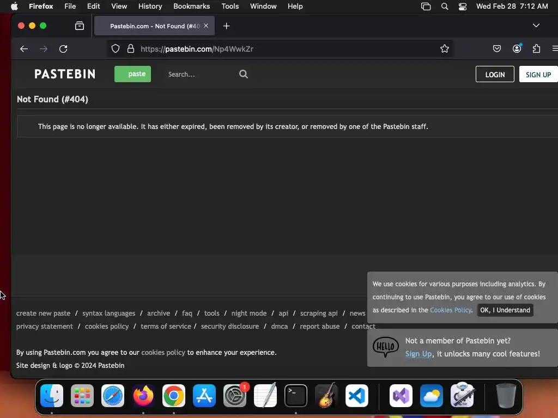Screen dimensions: 558x418
Task: Open the Firefox account icon
Action: tap(517, 48)
